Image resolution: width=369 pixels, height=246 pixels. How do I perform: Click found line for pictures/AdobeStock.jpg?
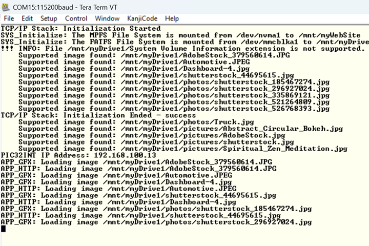point(152,135)
